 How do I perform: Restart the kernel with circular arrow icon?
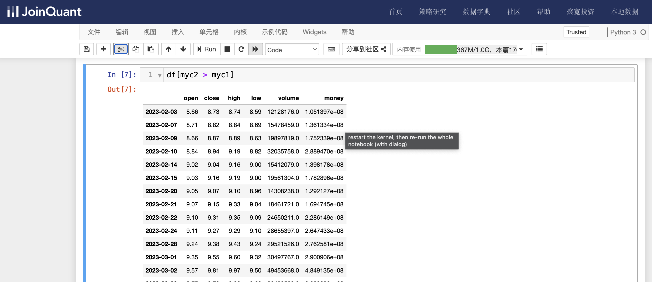coord(241,49)
